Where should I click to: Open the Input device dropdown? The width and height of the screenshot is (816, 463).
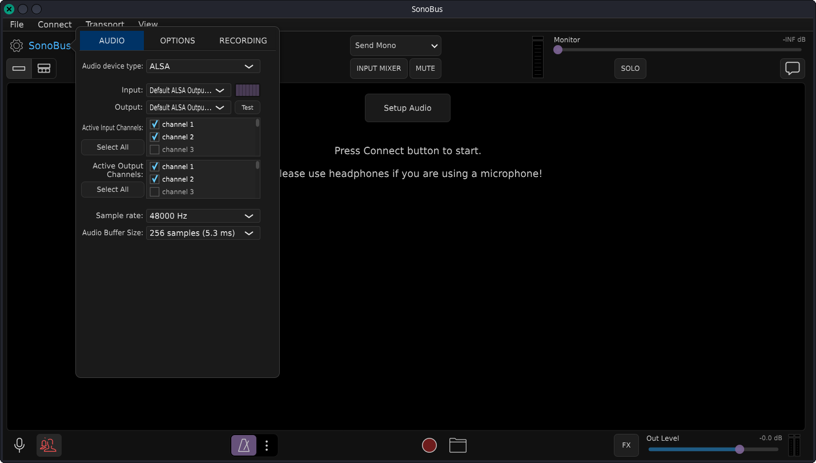coord(188,90)
